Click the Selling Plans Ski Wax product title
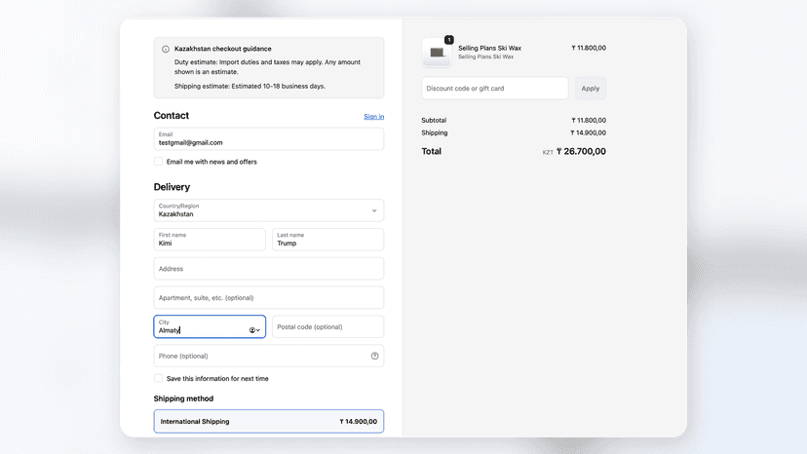 (x=489, y=48)
